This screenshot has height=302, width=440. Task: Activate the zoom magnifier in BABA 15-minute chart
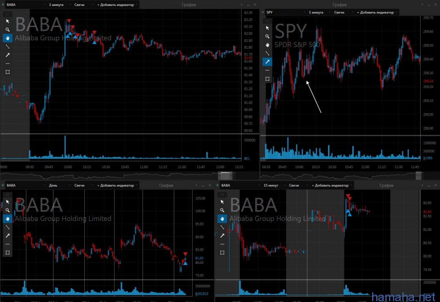(x=222, y=210)
